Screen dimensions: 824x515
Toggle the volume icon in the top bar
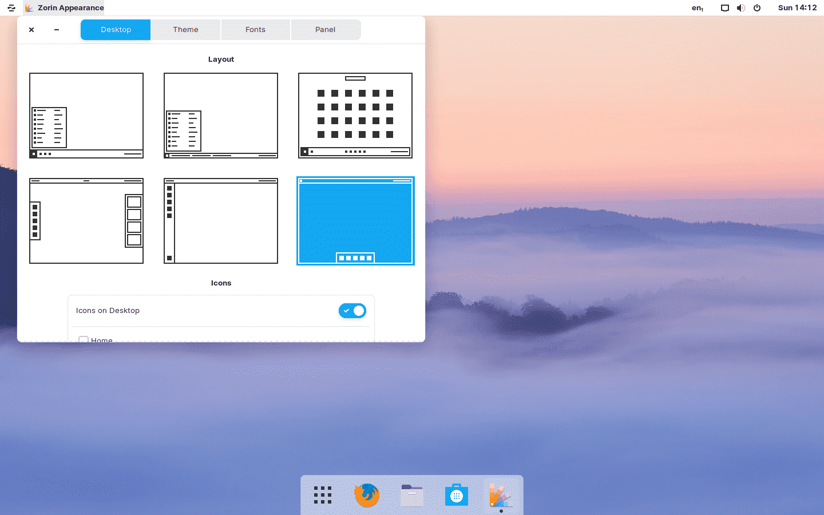741,8
